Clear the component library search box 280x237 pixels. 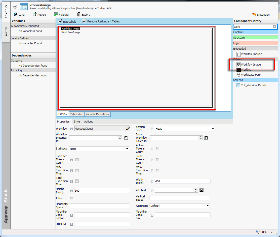click(x=274, y=26)
